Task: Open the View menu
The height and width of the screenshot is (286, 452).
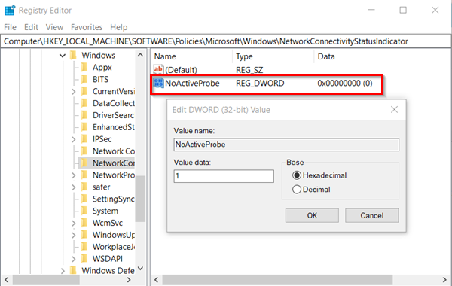Action: point(54,27)
